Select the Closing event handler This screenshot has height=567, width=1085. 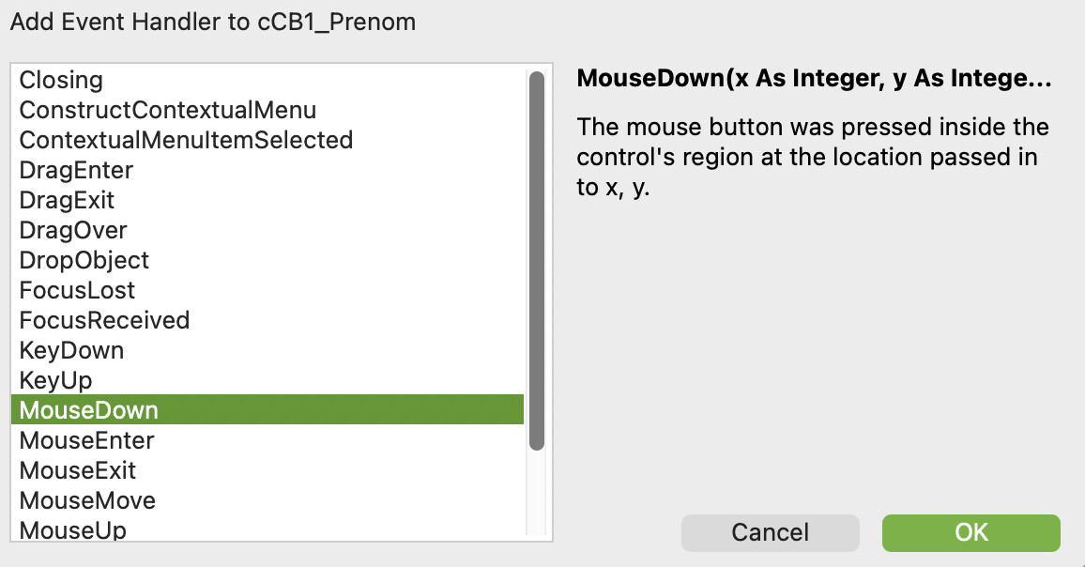pyautogui.click(x=61, y=81)
